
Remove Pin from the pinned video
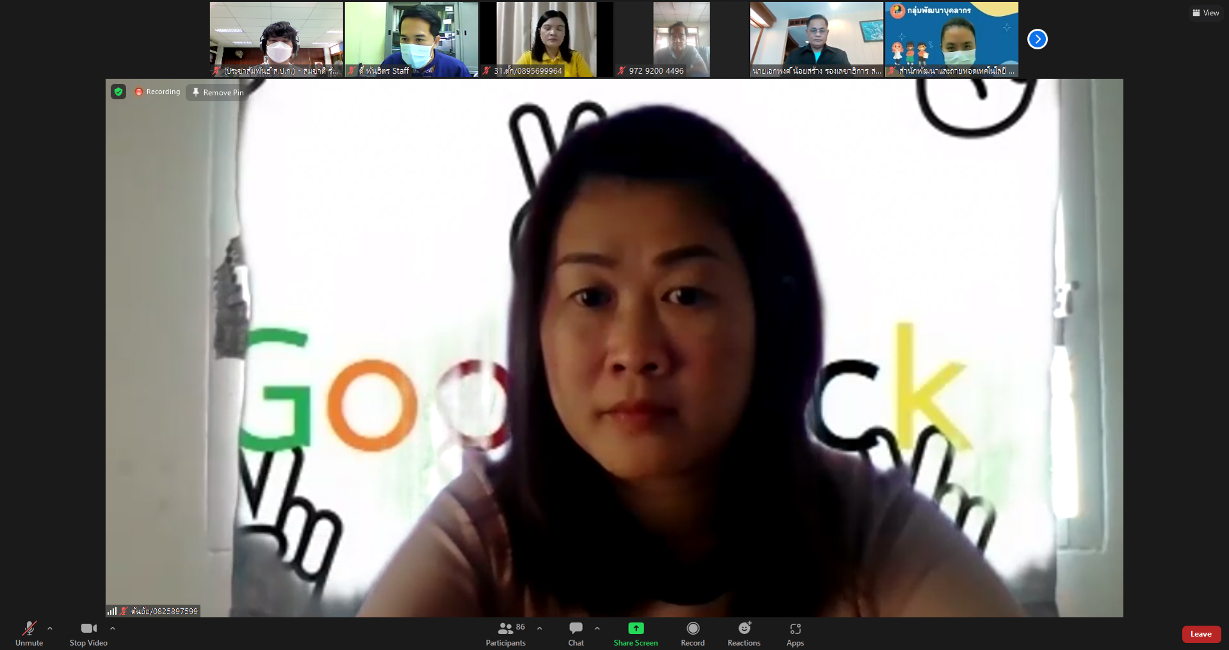point(218,92)
